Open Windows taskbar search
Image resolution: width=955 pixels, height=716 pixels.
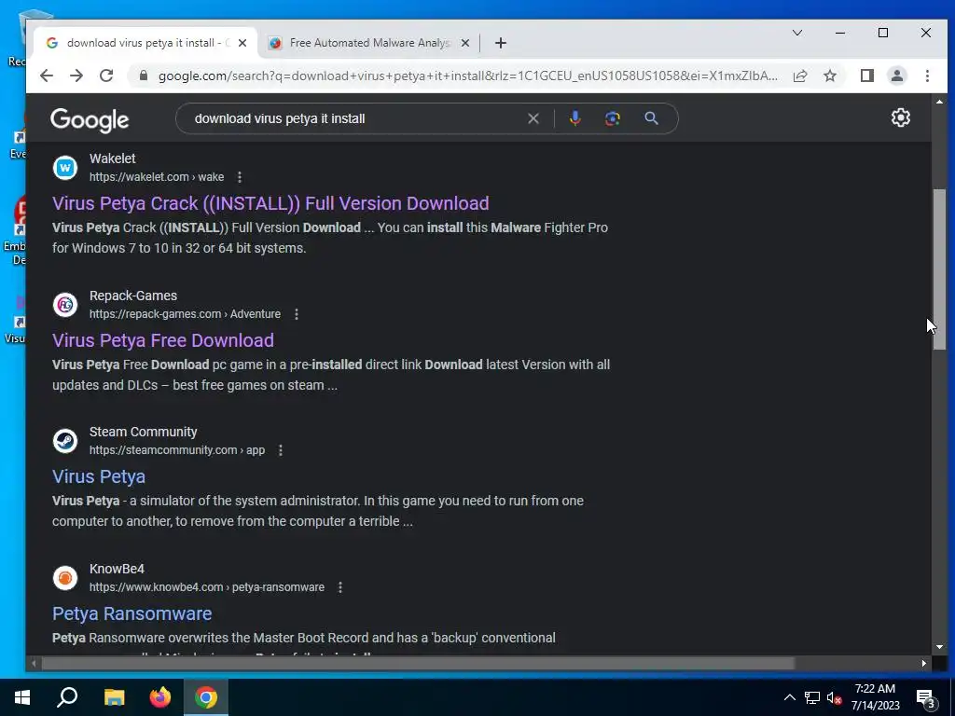click(67, 697)
